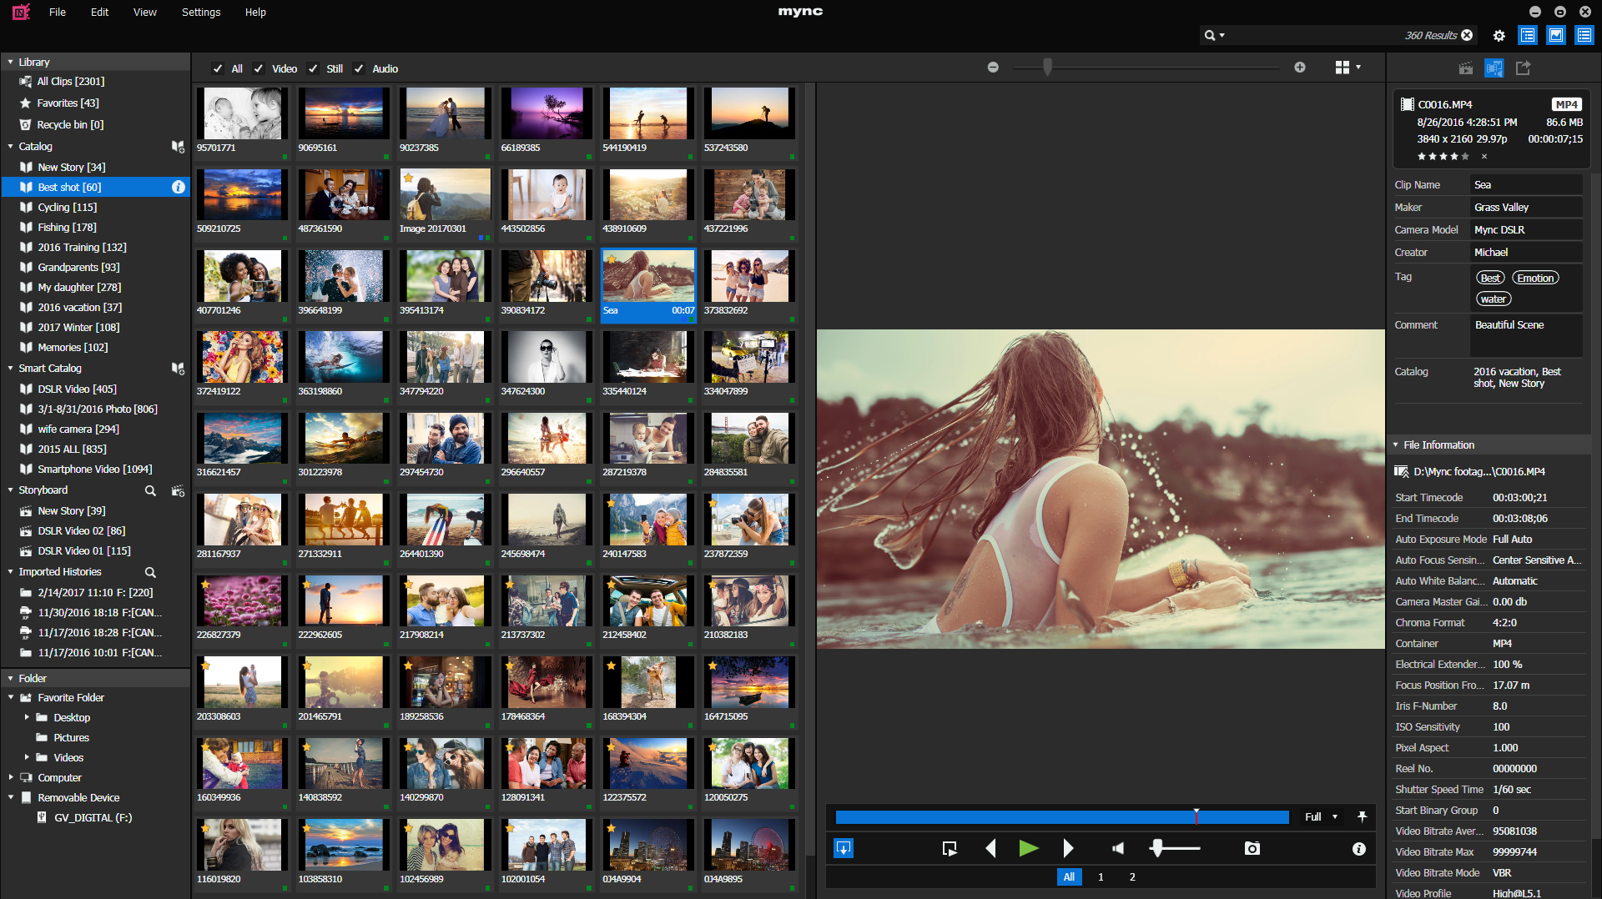Open the Full preview size dropdown
1602x899 pixels.
(x=1322, y=816)
